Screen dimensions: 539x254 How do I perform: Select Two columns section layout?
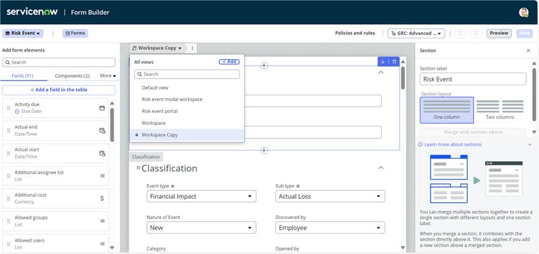click(x=500, y=110)
